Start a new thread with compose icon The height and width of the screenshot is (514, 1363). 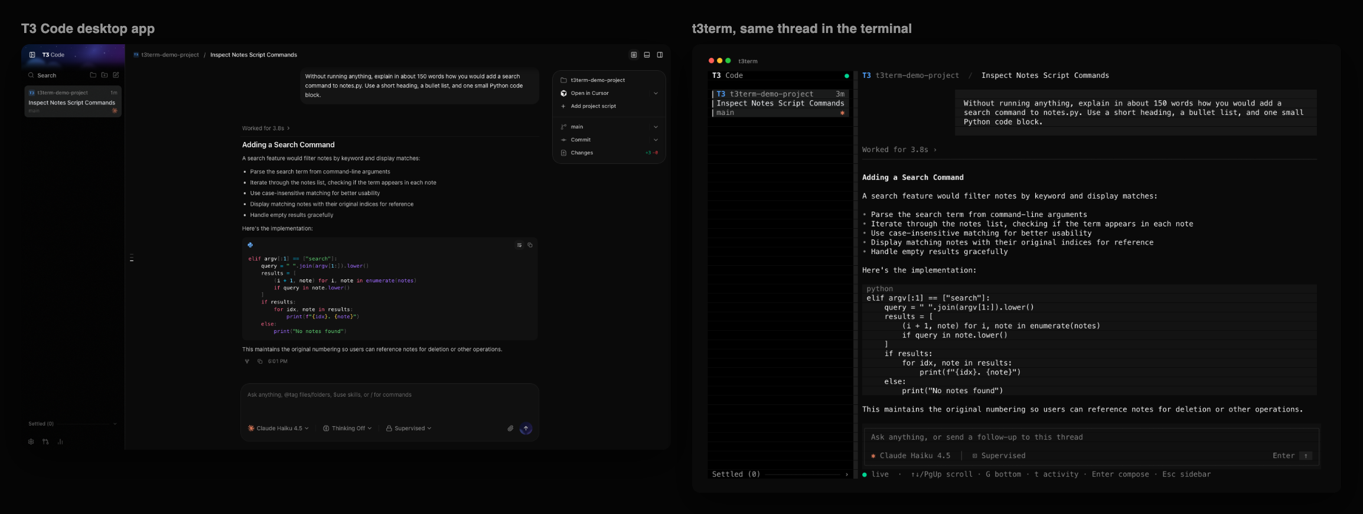116,75
